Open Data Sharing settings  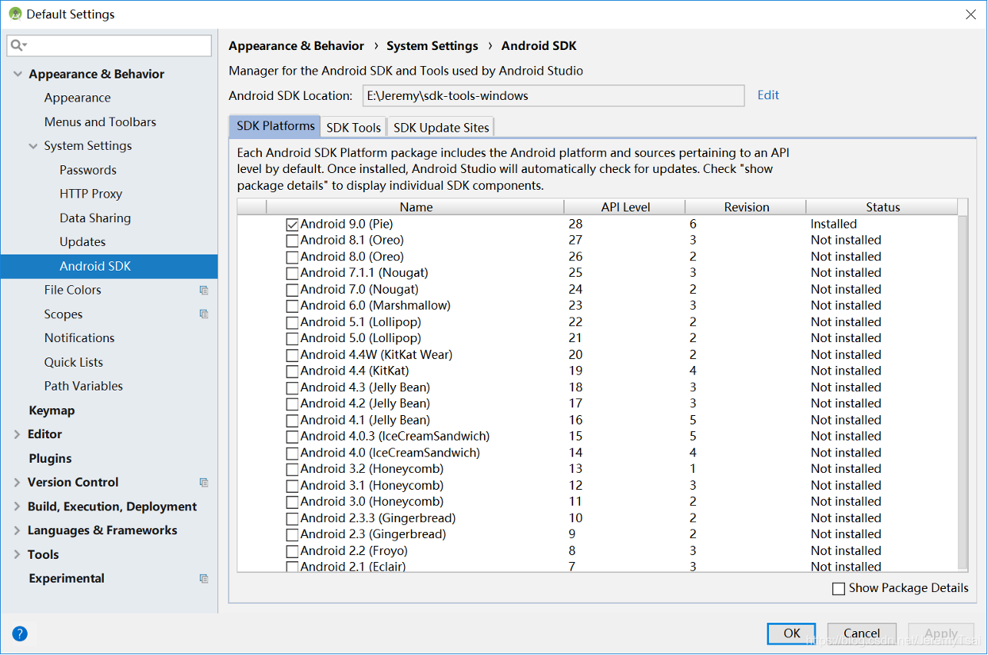[95, 218]
